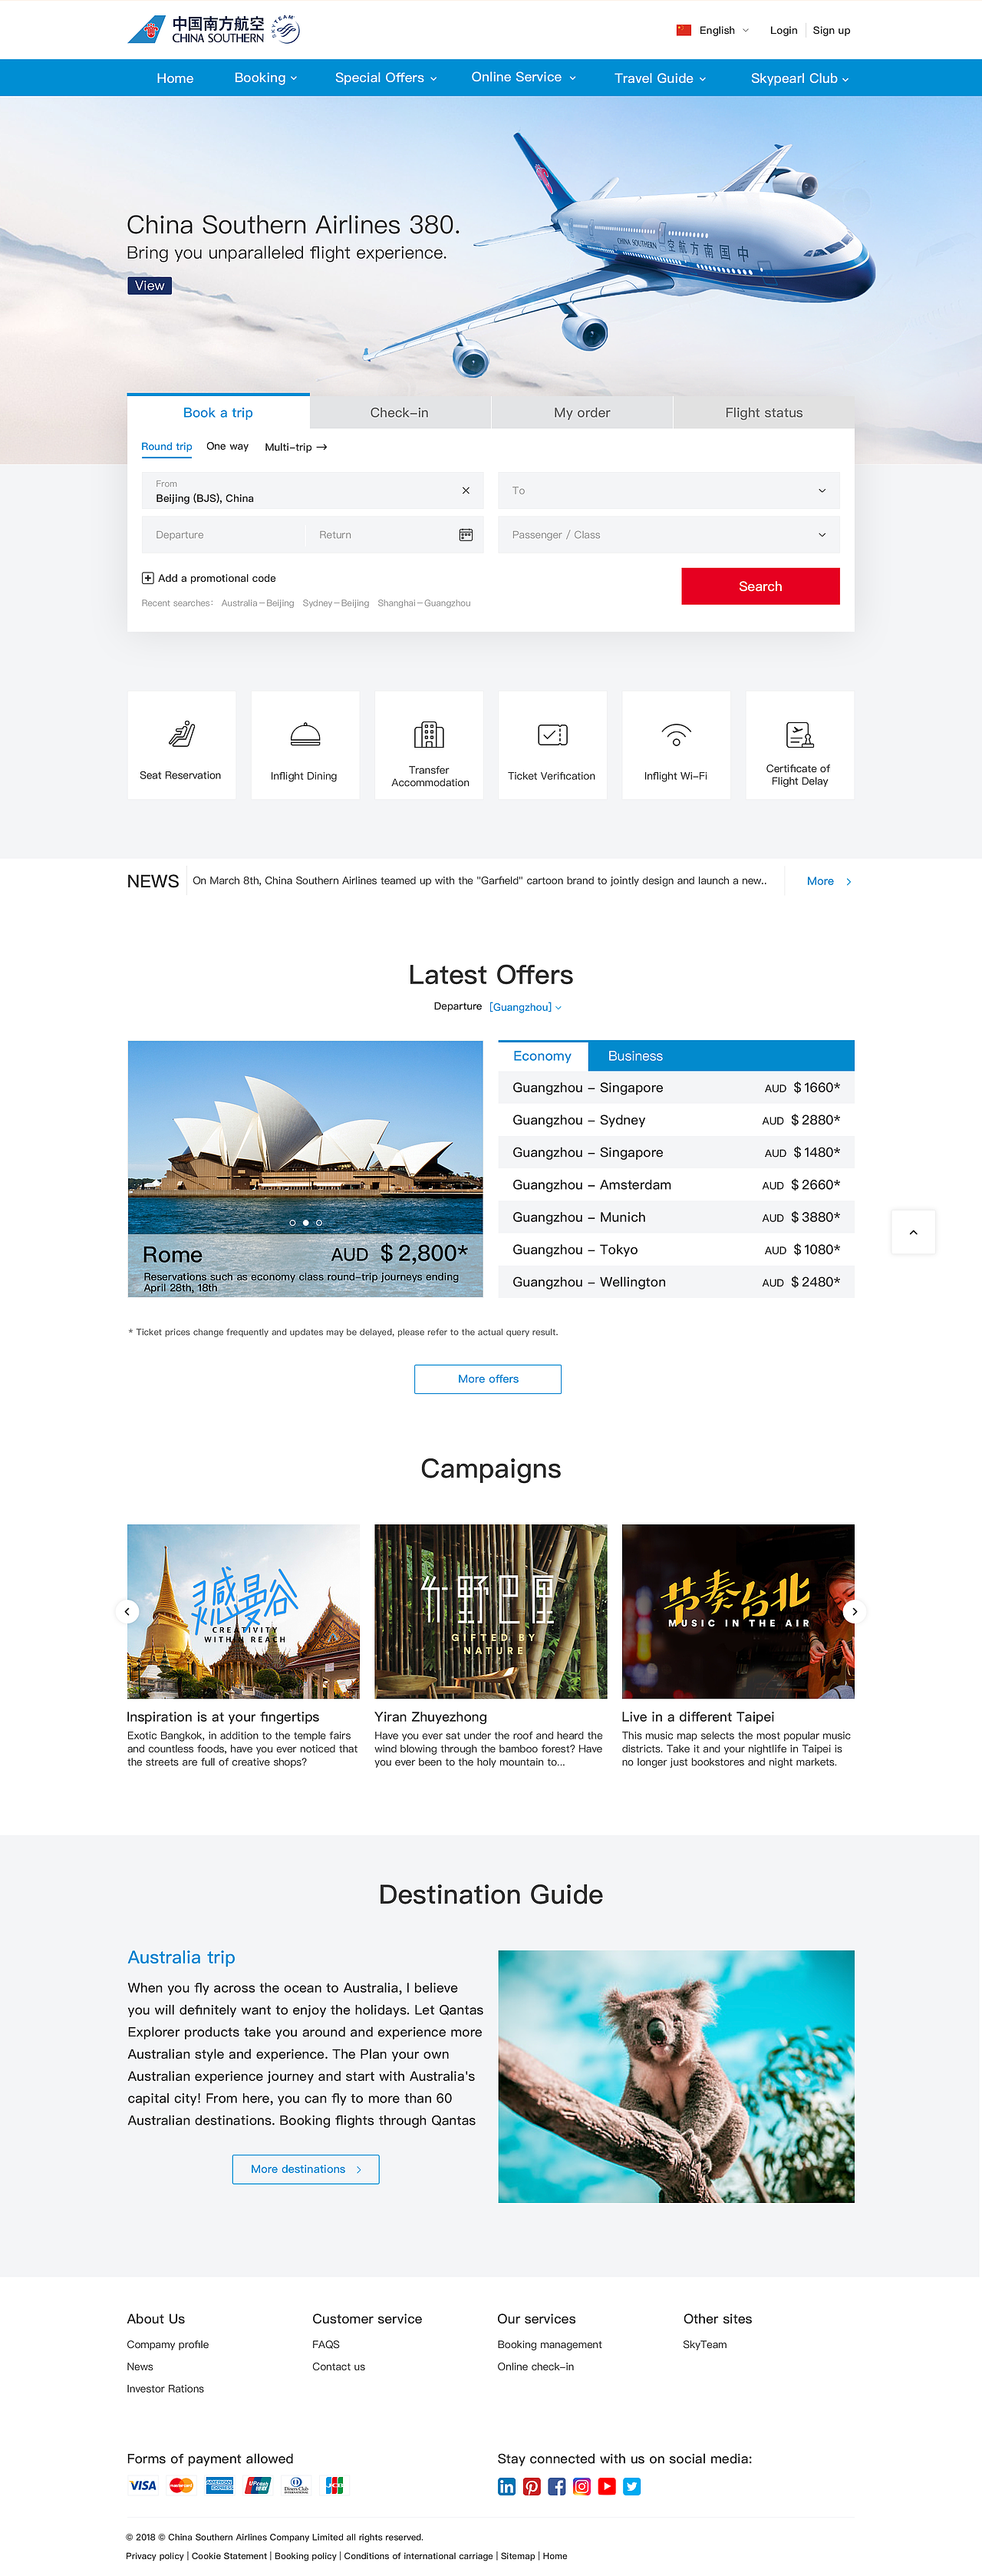Switch to Check-in tab
Image resolution: width=982 pixels, height=2576 pixels.
(400, 412)
